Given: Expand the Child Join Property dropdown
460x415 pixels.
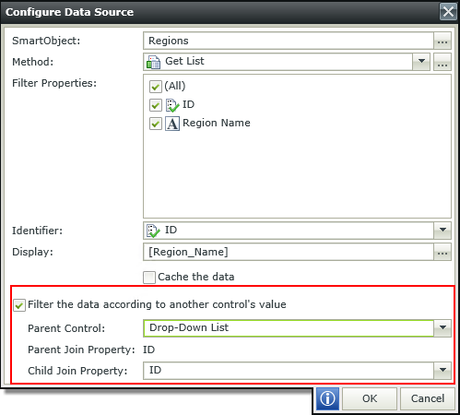Looking at the screenshot, I should click(442, 371).
